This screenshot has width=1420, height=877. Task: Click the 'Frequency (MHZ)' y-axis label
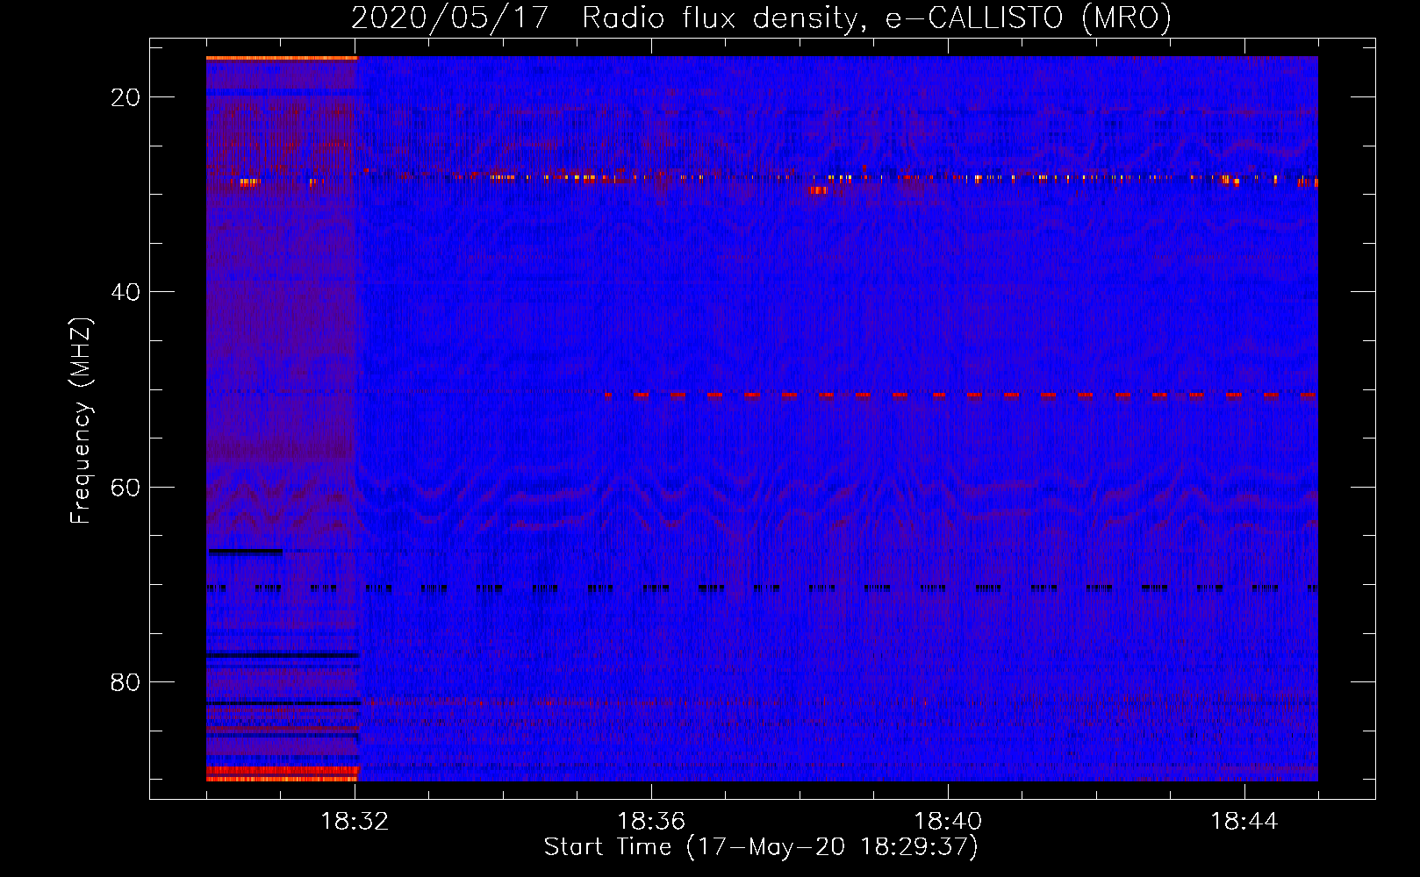(81, 421)
